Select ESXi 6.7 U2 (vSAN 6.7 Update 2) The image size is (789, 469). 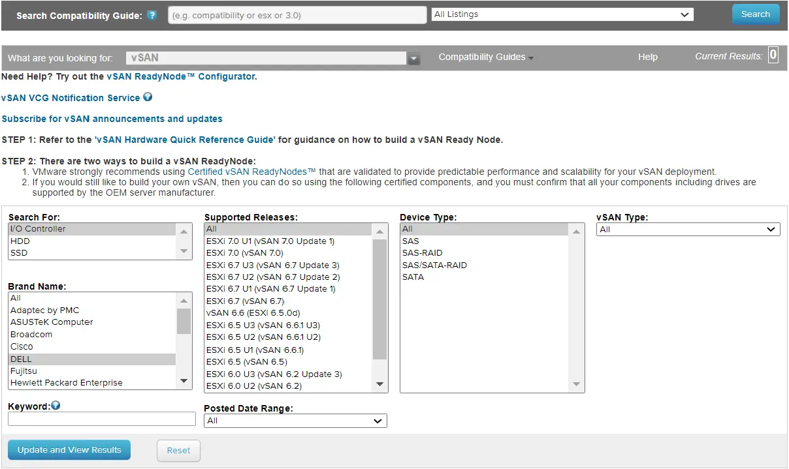(x=288, y=277)
